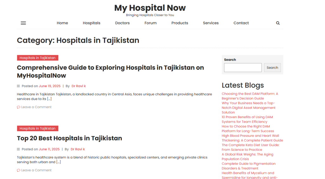Open Top 20 Best Hospitals in Tajikistan article
This screenshot has height=179, width=325.
(x=70, y=138)
